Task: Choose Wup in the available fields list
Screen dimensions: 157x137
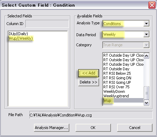Action: click(123, 100)
